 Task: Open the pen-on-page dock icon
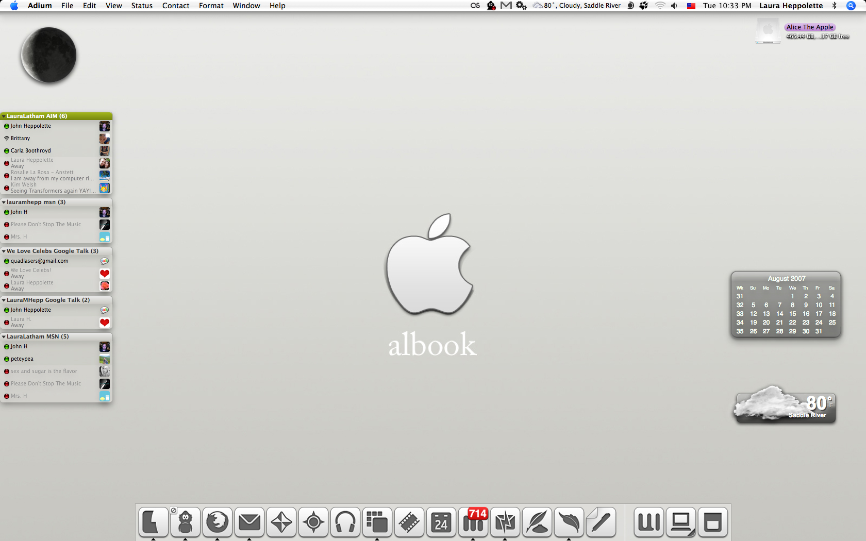601,522
